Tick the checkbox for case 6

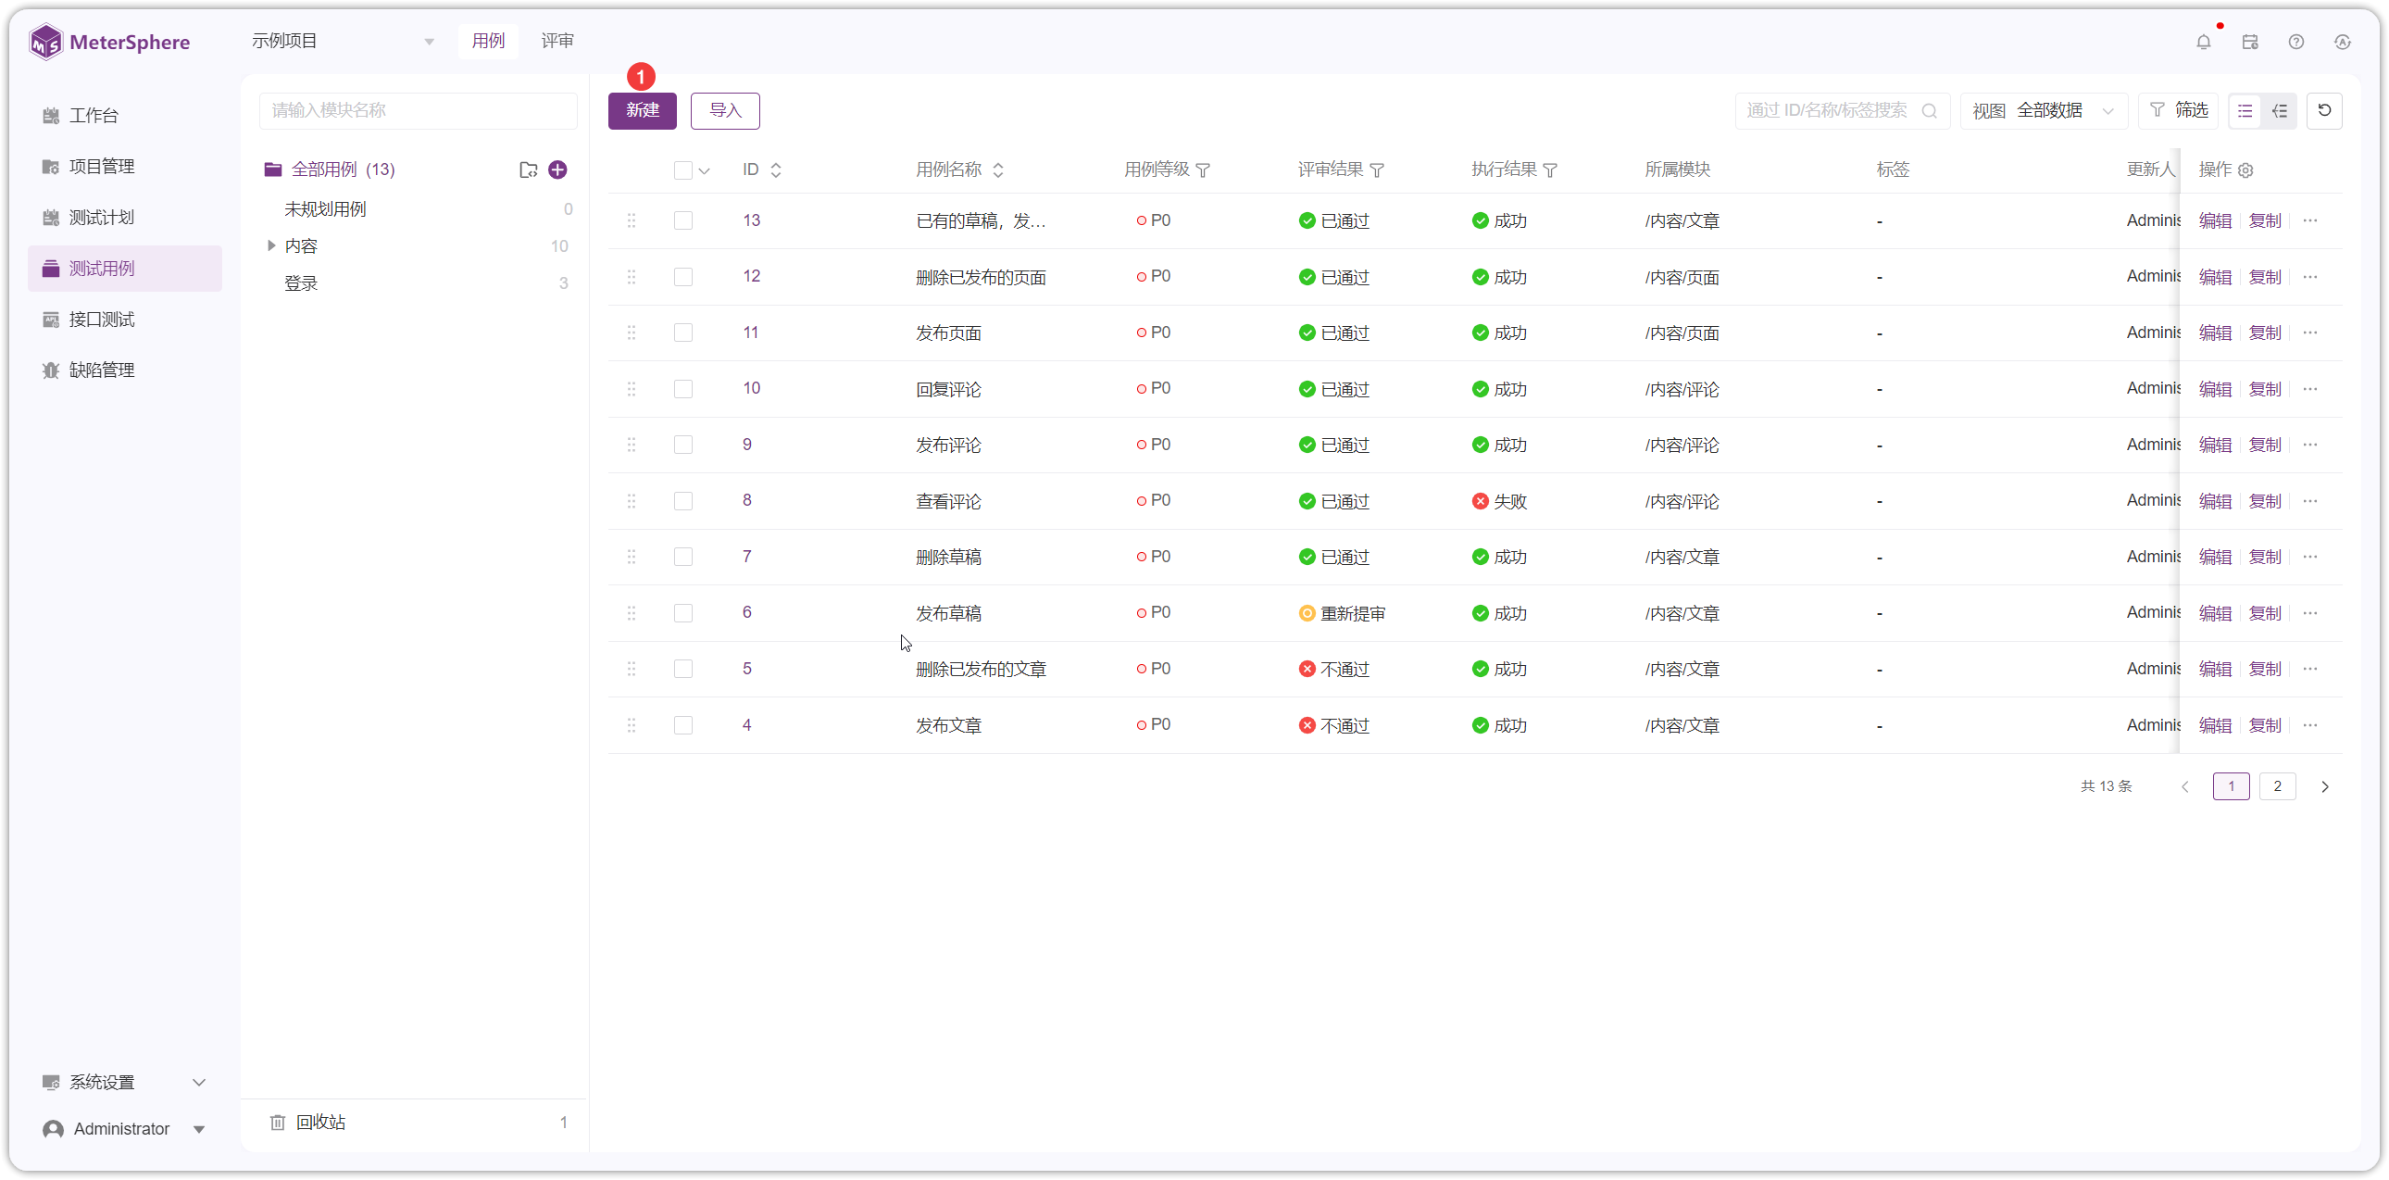[683, 613]
